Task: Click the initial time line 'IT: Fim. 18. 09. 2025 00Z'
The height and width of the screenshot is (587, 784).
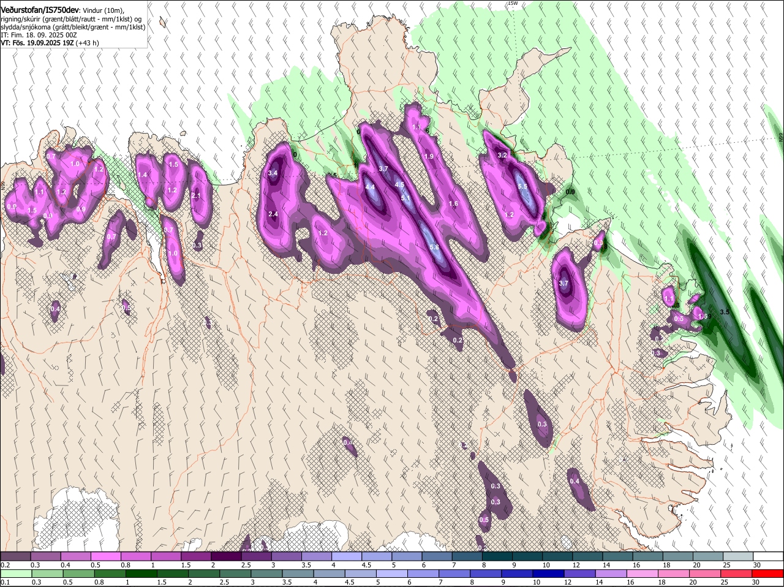Action: (x=39, y=35)
